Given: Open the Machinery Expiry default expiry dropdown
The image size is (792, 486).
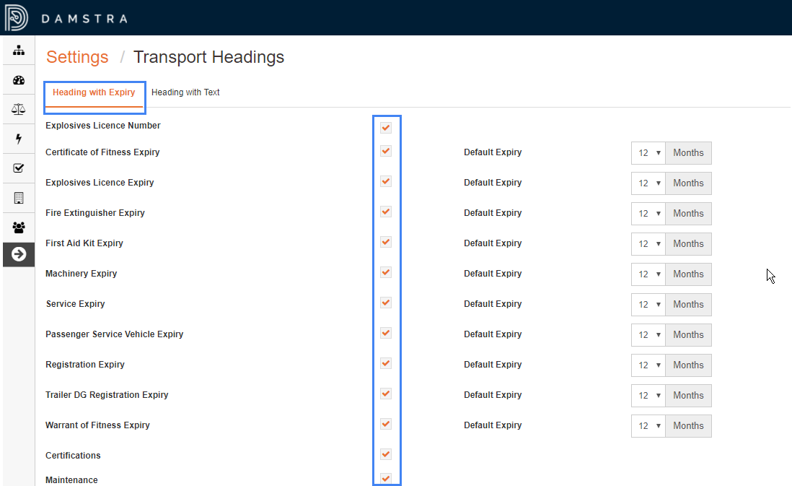Looking at the screenshot, I should (648, 274).
